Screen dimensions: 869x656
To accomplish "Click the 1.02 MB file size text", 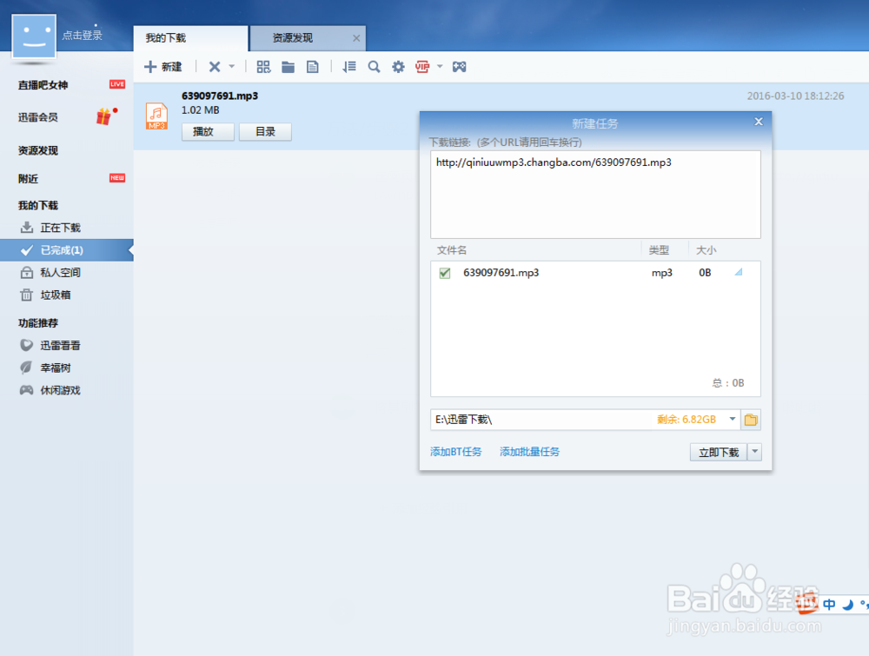I will [x=200, y=110].
